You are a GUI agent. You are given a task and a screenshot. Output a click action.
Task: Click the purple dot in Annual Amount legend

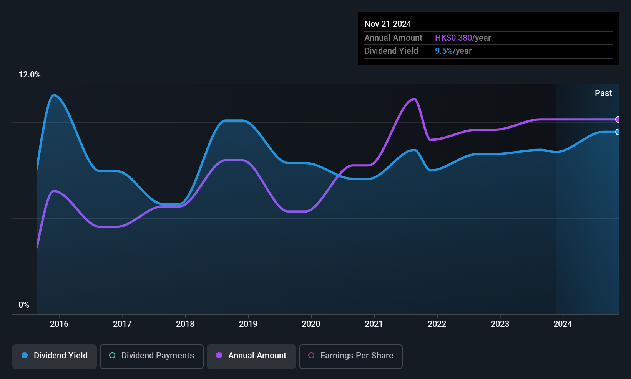(219, 355)
